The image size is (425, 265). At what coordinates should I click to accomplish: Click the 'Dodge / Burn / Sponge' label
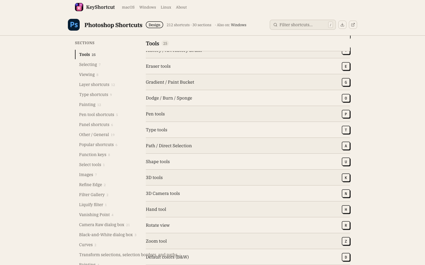point(169,98)
